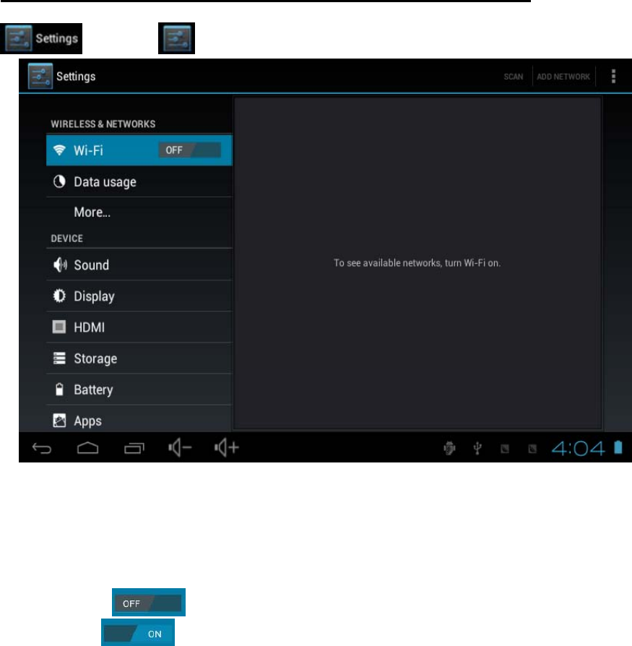Click the Apps picture icon
The height and width of the screenshot is (646, 632).
pos(59,421)
